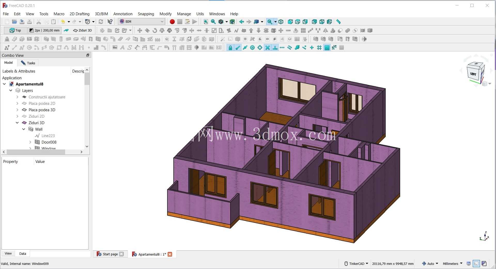Screen dimensions: 496x269
Task: Select the Column structure tool
Action: click(61, 39)
